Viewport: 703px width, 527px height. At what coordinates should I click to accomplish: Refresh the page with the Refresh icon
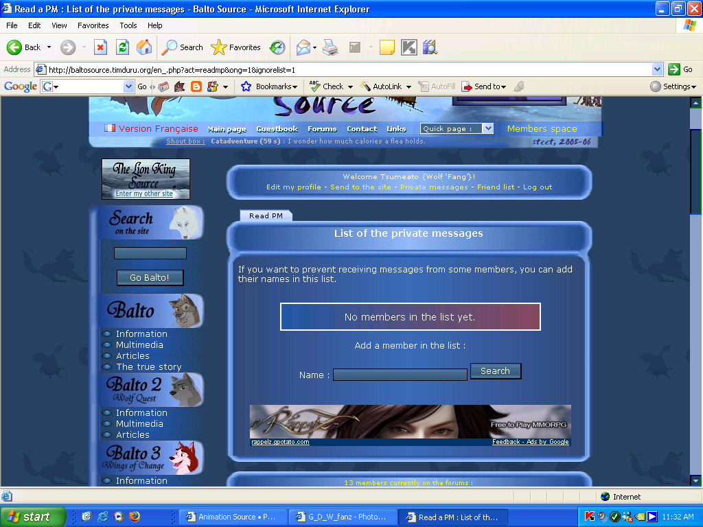coord(122,47)
